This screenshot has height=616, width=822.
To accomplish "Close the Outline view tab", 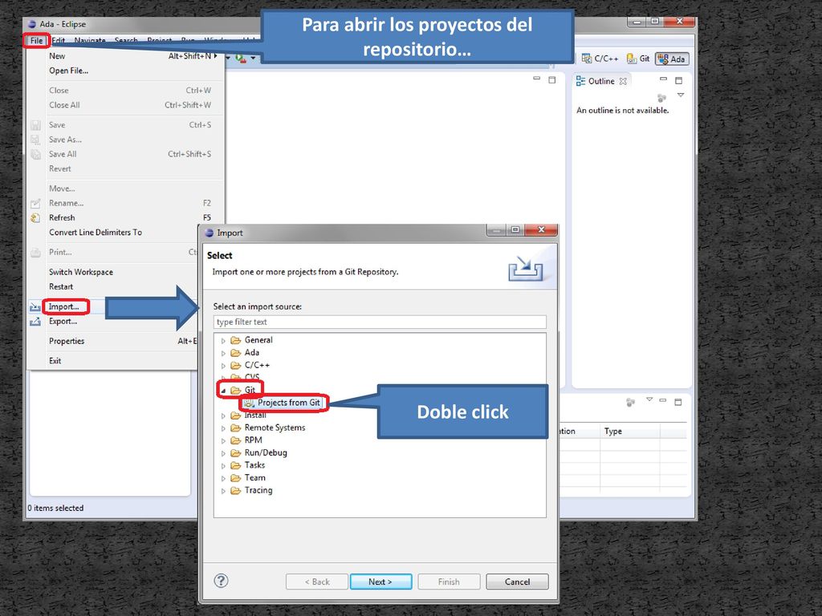I will [623, 81].
